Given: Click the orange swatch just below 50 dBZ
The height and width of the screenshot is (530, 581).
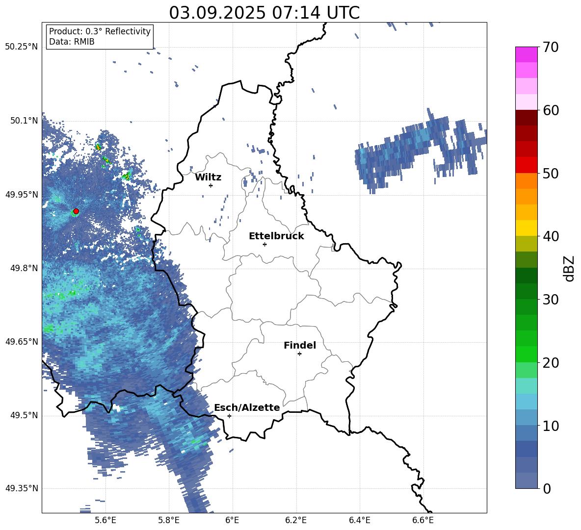Looking at the screenshot, I should [x=526, y=181].
